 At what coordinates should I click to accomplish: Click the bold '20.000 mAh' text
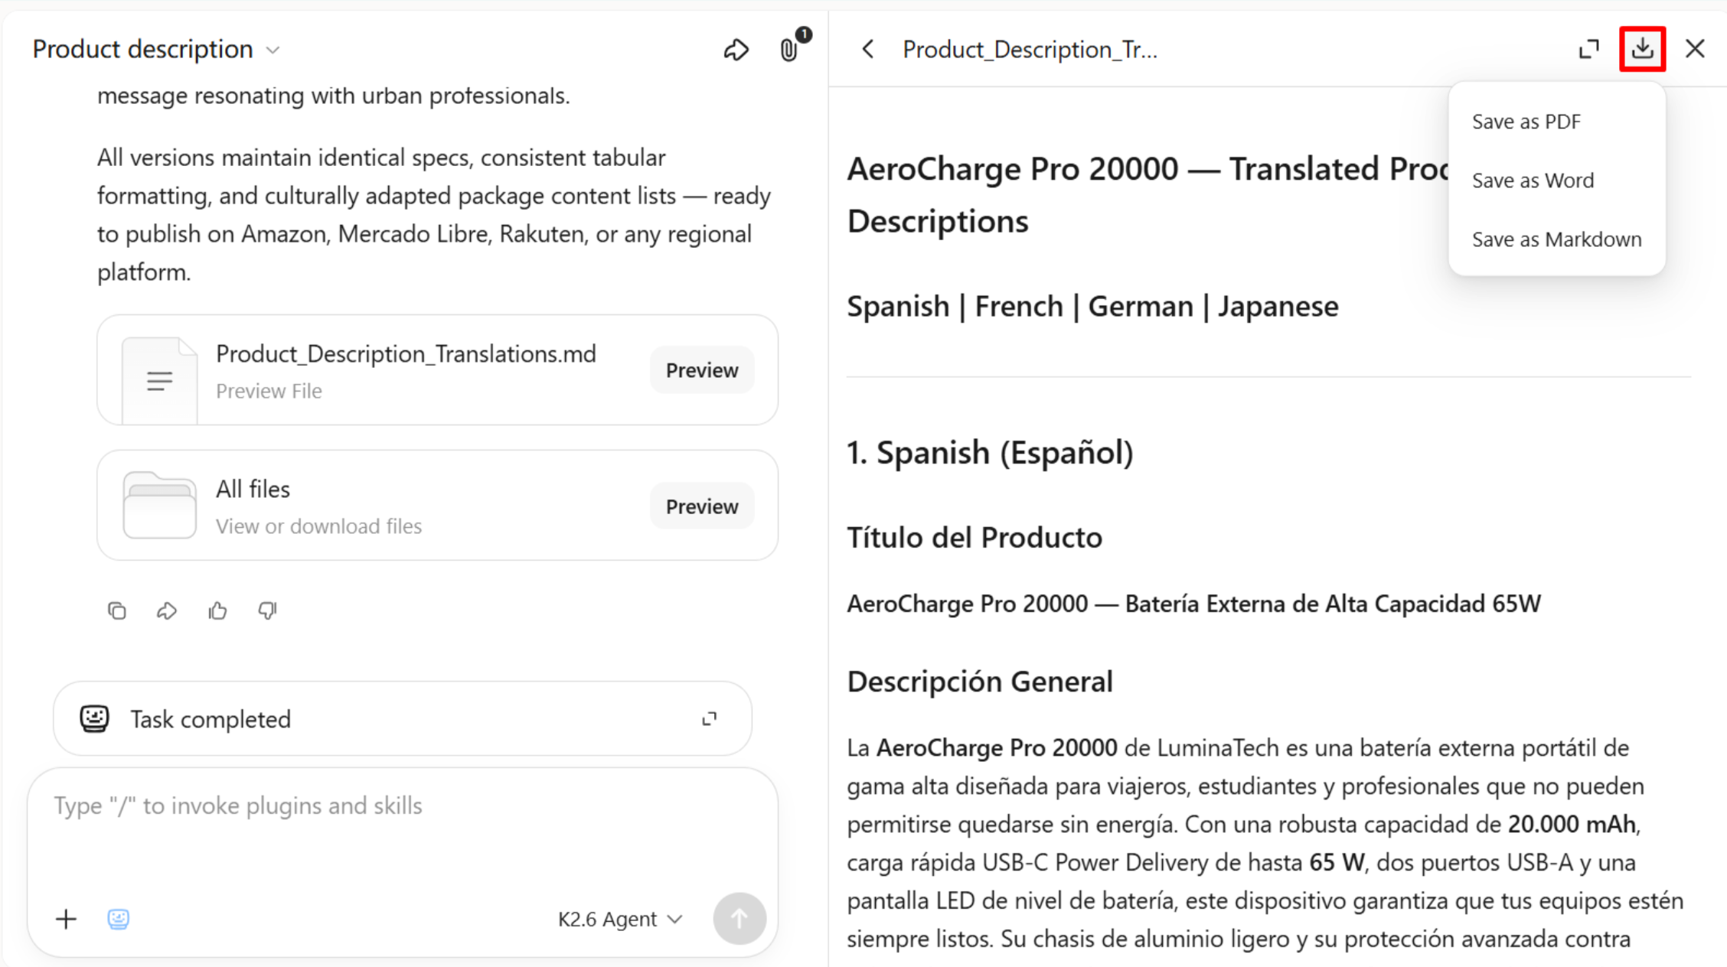click(x=1572, y=824)
